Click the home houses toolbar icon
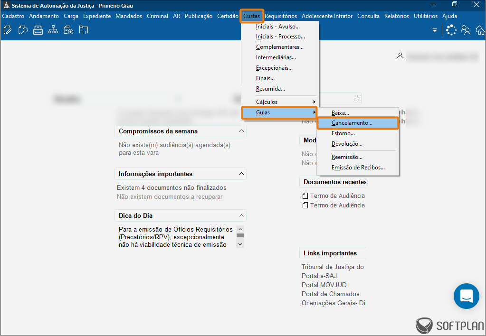The width and height of the screenshot is (486, 336). coord(481,30)
